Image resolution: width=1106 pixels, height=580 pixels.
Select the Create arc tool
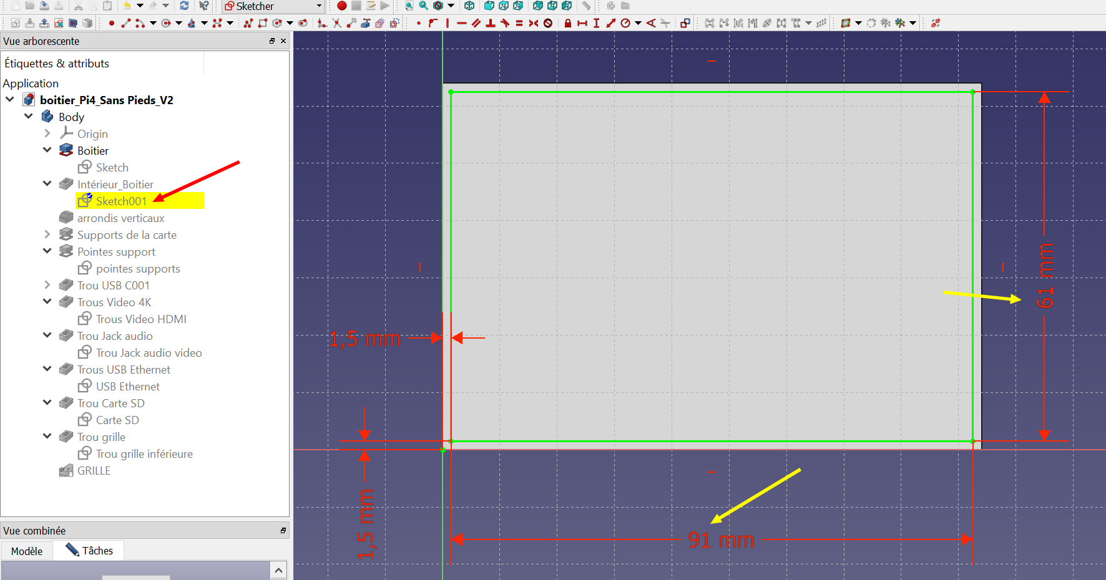[140, 23]
